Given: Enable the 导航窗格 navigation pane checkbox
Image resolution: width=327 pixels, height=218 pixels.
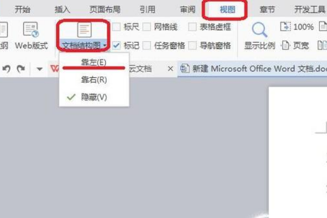Looking at the screenshot, I should pyautogui.click(x=192, y=45).
